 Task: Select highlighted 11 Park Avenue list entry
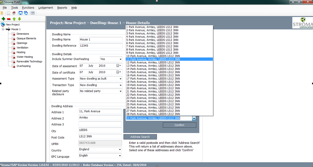[169, 59]
